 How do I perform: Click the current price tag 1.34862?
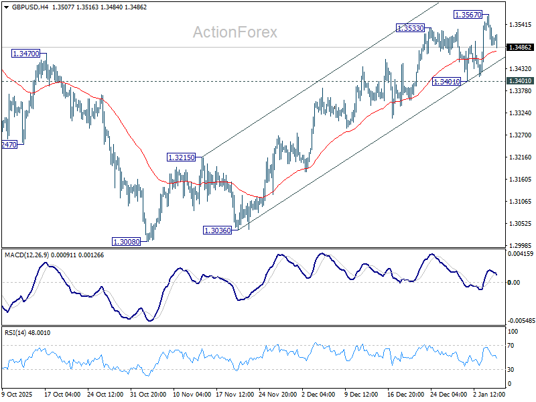coord(520,47)
